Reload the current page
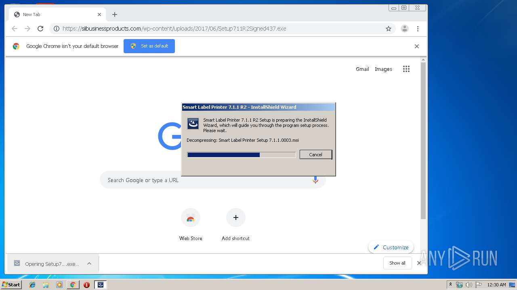The height and width of the screenshot is (290, 517). point(40,29)
